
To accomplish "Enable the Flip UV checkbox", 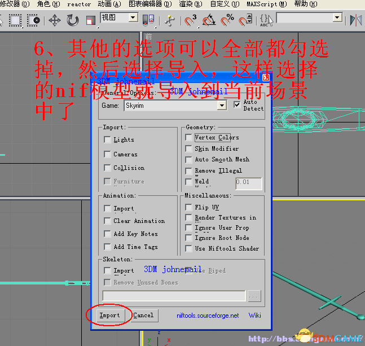I will pyautogui.click(x=188, y=207).
